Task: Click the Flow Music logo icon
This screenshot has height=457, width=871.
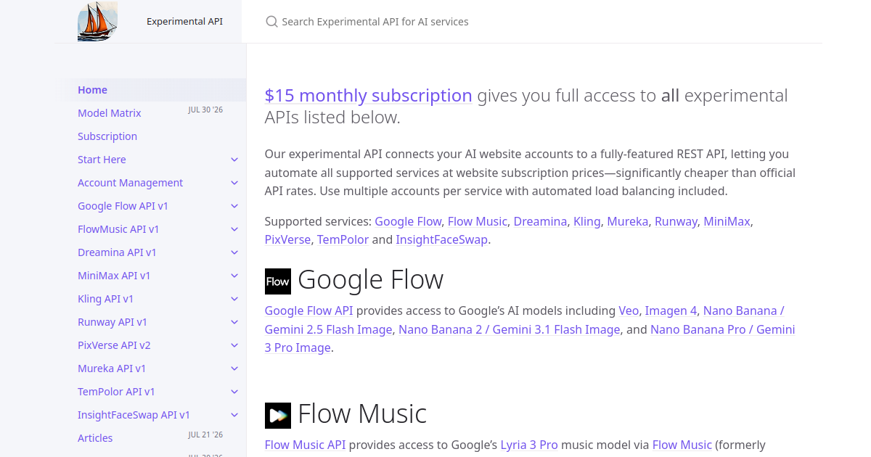Action: [278, 416]
